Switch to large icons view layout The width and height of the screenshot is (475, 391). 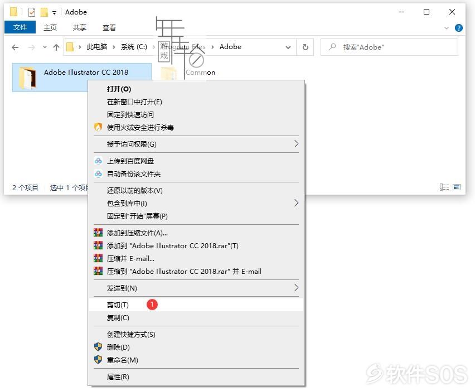click(457, 187)
